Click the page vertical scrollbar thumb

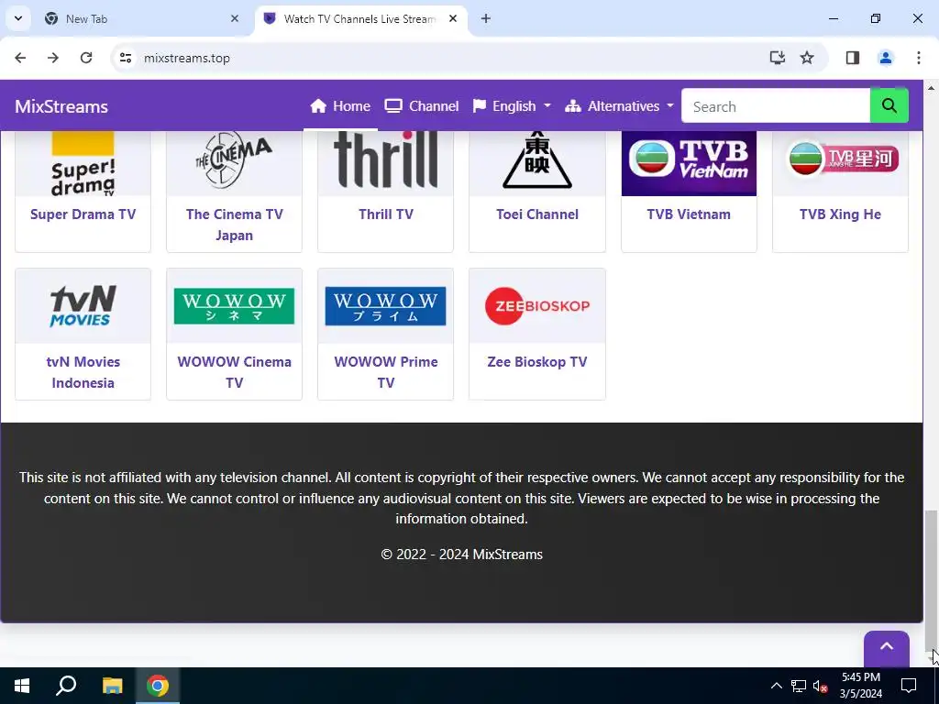[931, 579]
